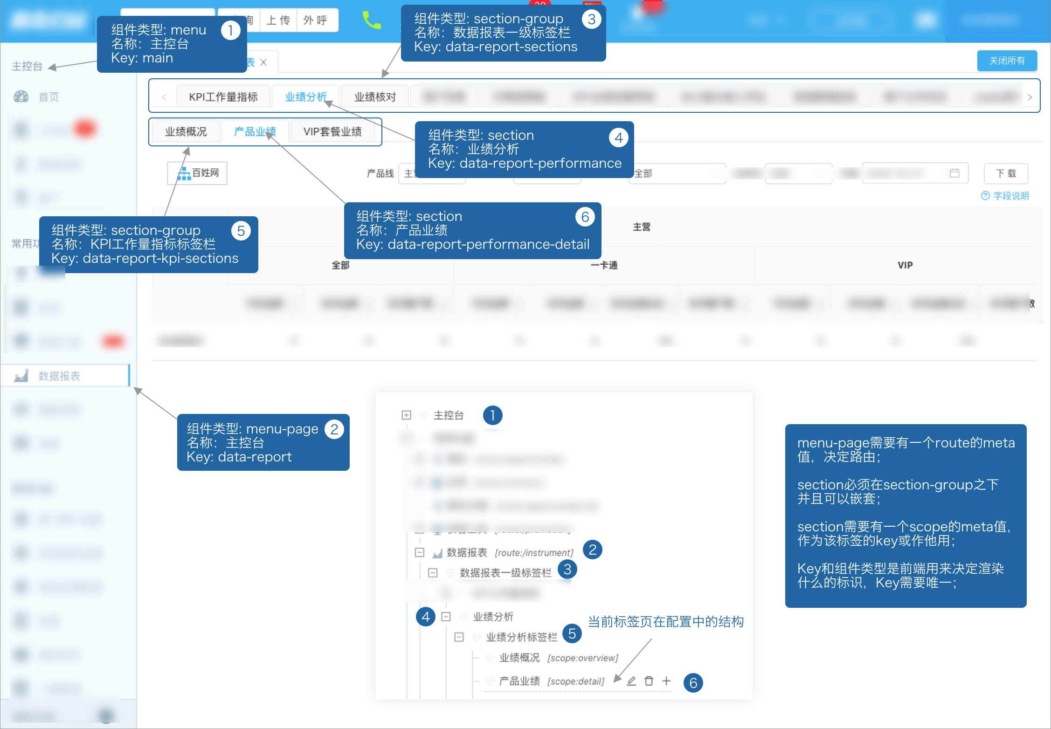Click the 上传 button in top bar

coord(278,20)
